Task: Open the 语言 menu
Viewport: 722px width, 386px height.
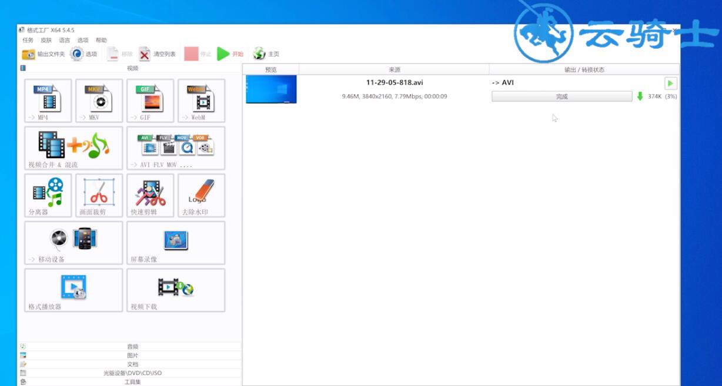Action: [65, 40]
